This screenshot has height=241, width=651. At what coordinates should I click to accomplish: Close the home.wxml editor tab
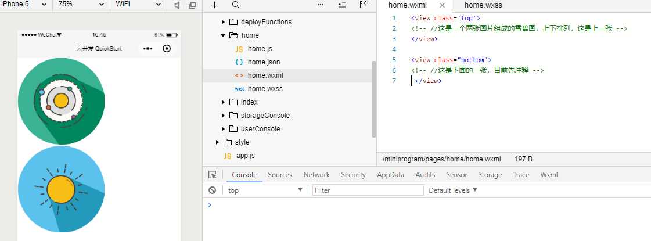442,5
